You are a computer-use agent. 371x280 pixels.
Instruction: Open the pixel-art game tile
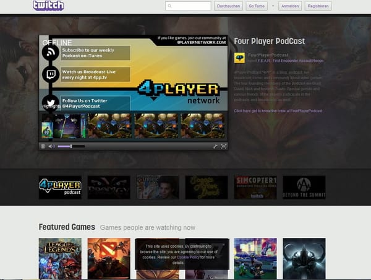pos(255,259)
